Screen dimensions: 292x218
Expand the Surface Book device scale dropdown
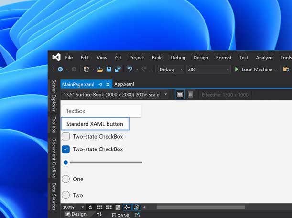(115, 94)
